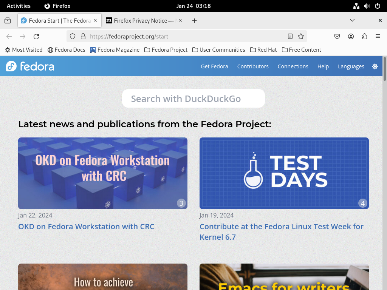Select the 'Jan 19, 2024' date text
The image size is (387, 290).
[217, 215]
